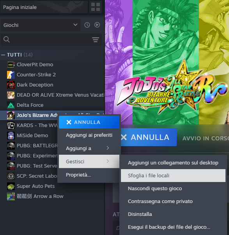Select the Counter-Strike 2 game icon
The width and height of the screenshot is (229, 235).
click(11, 75)
